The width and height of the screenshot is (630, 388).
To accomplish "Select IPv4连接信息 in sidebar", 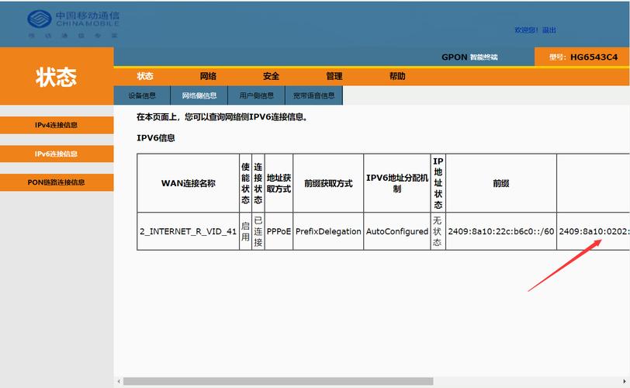I will click(x=56, y=125).
